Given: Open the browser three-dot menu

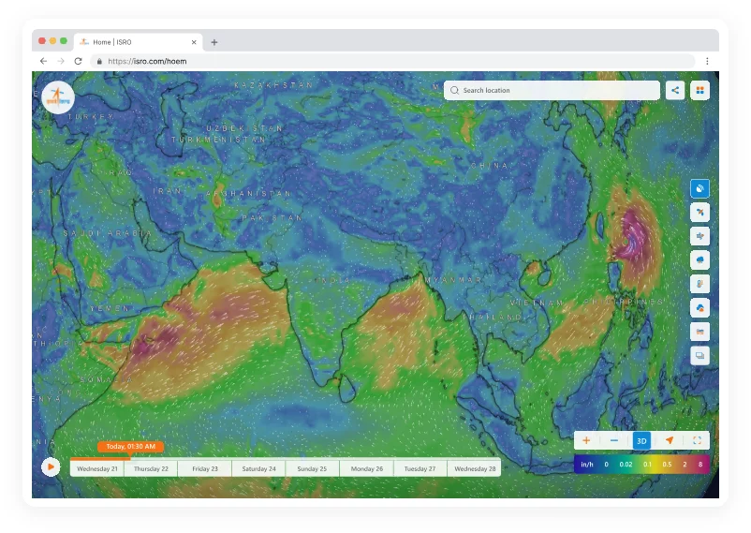Looking at the screenshot, I should pos(707,61).
